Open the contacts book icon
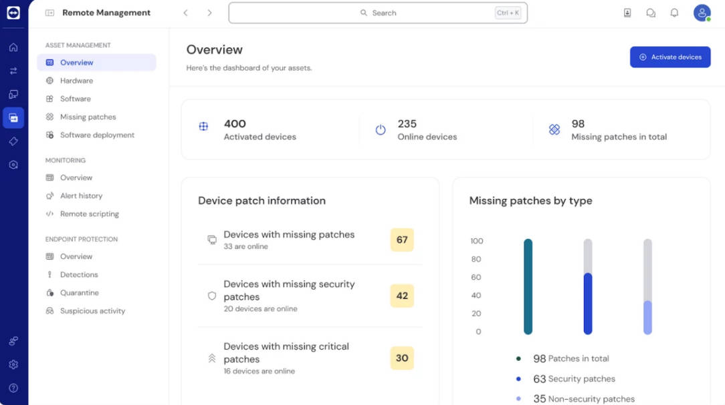This screenshot has width=725, height=405. tap(627, 13)
